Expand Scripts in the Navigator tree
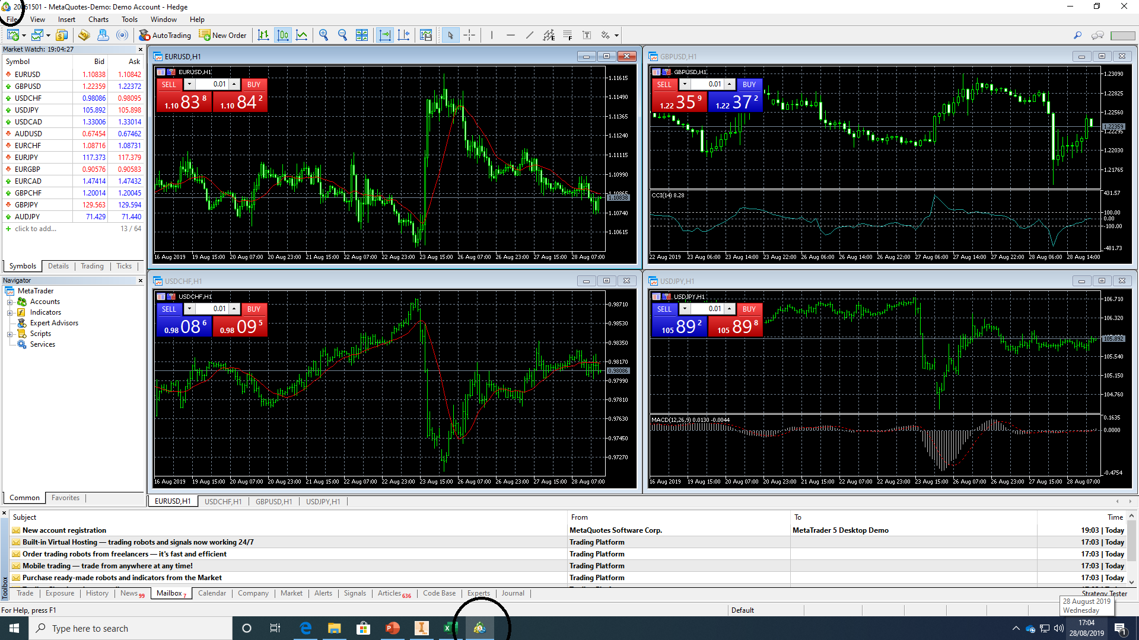The width and height of the screenshot is (1139, 640). tap(10, 334)
